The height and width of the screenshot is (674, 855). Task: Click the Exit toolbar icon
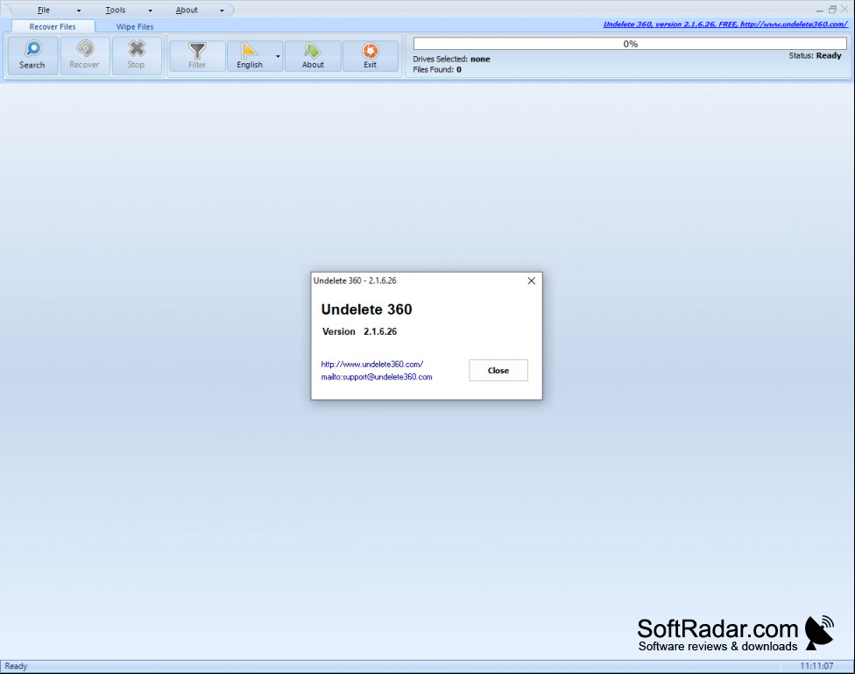371,51
